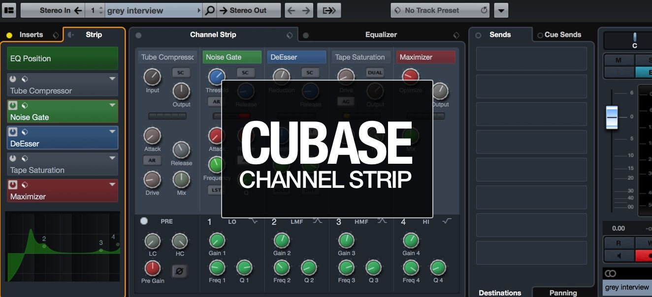
Task: Click the R read automation button
Action: [x=619, y=243]
